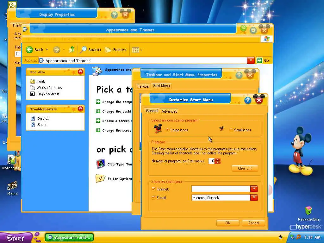Click help icon in Taskbar Properties title
324x243 pixels.
pyautogui.click(x=239, y=75)
